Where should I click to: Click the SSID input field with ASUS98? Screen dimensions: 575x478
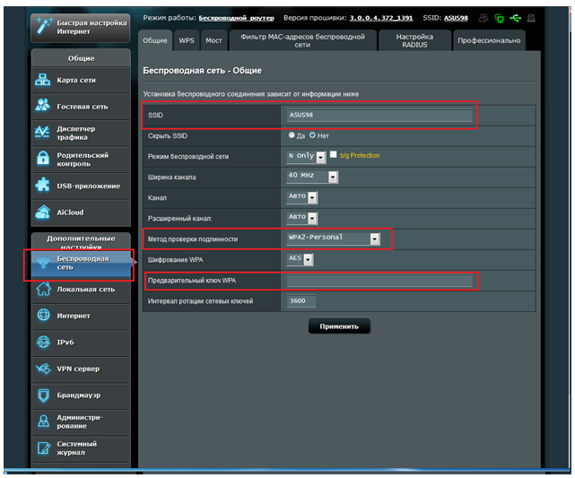(x=379, y=115)
